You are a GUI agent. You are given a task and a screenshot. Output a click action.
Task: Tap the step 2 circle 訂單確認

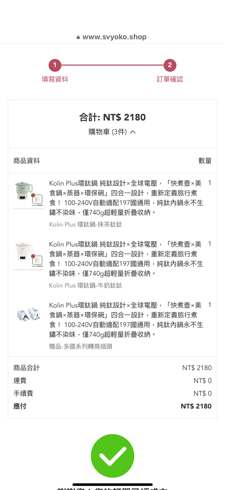tap(170, 65)
